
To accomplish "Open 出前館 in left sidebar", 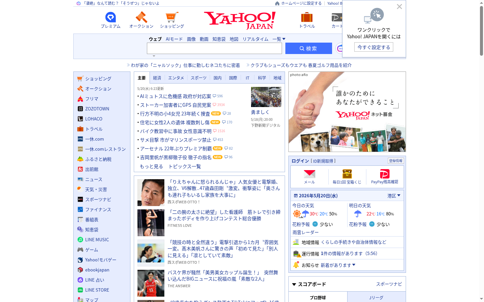I will point(92,169).
